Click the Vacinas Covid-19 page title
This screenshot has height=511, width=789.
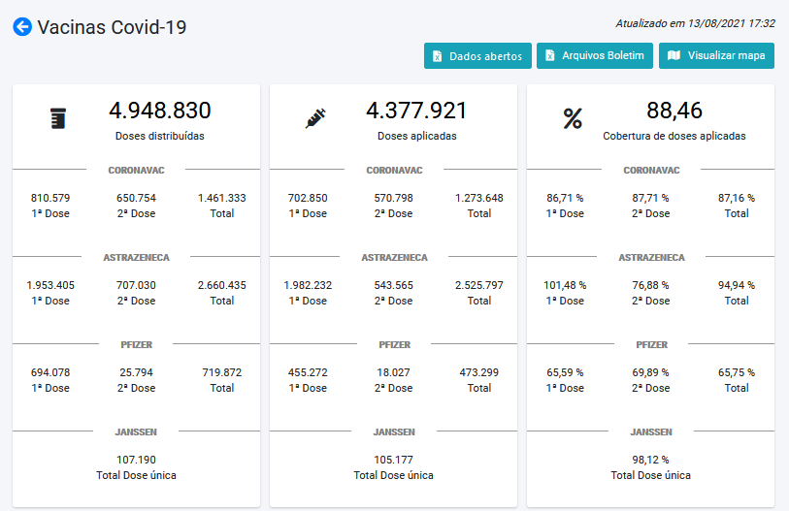[x=112, y=27]
